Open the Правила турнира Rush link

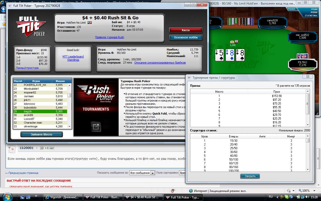click(109, 37)
